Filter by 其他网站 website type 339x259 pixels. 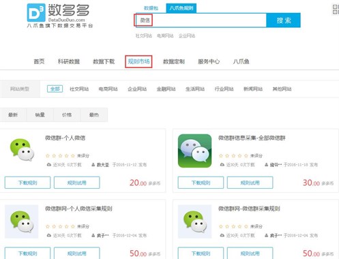pyautogui.click(x=282, y=89)
